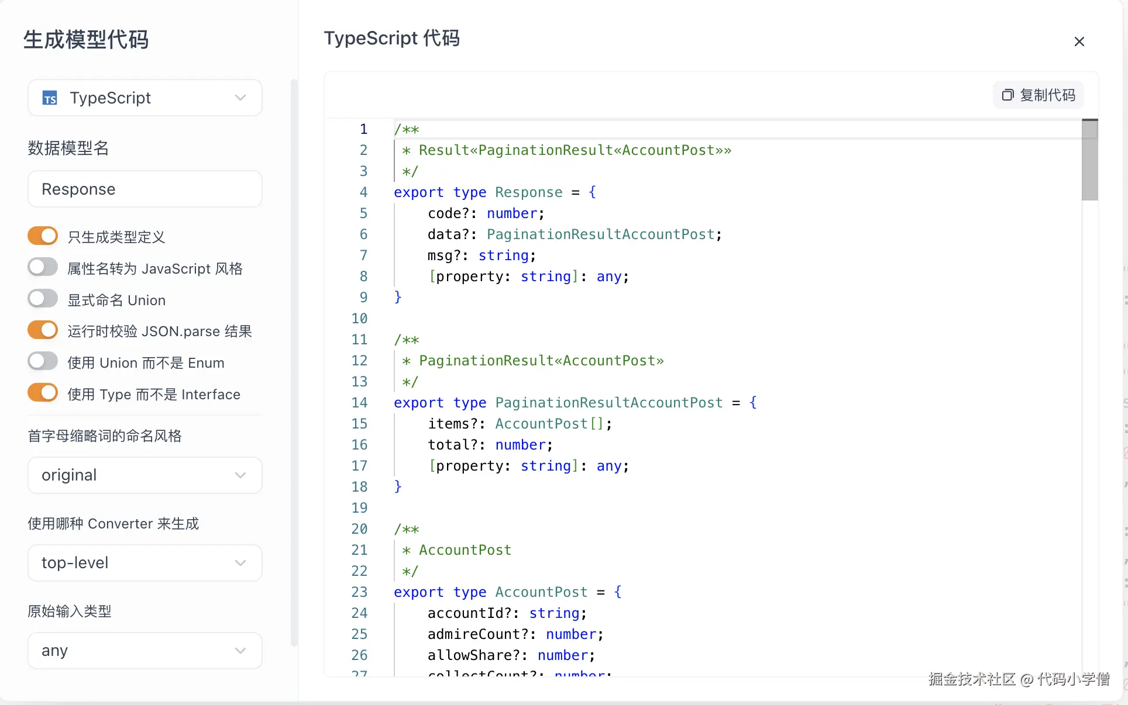Turn on 使用 Union 而不是 Enum
The height and width of the screenshot is (705, 1128).
43,362
